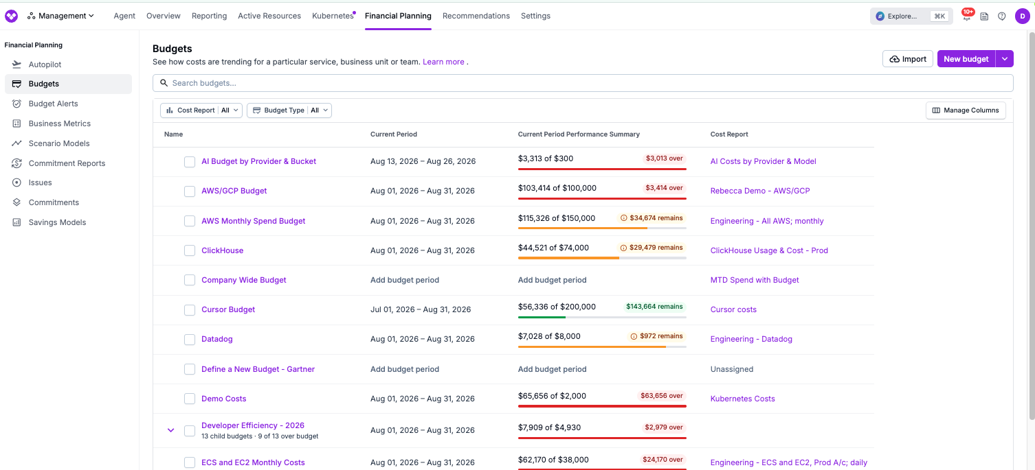The width and height of the screenshot is (1035, 470).
Task: Focus the Search budgets field
Action: point(583,83)
